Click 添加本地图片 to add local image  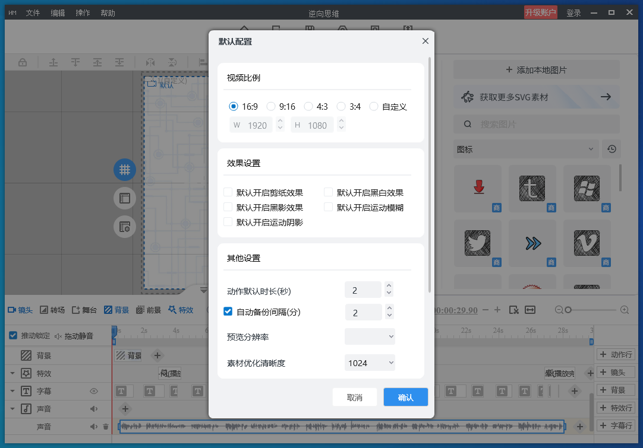coord(536,69)
